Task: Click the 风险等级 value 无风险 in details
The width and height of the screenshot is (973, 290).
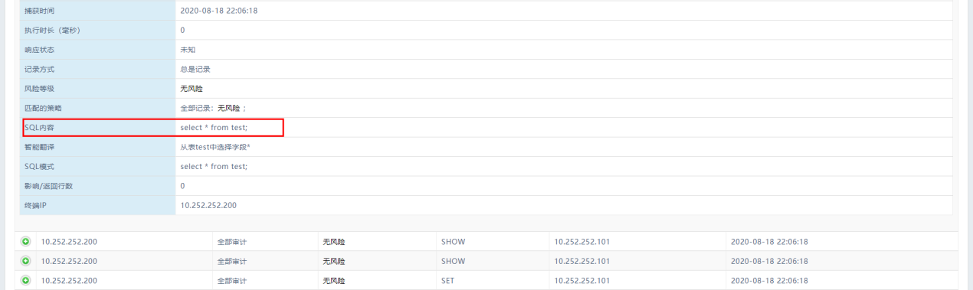Action: 192,89
